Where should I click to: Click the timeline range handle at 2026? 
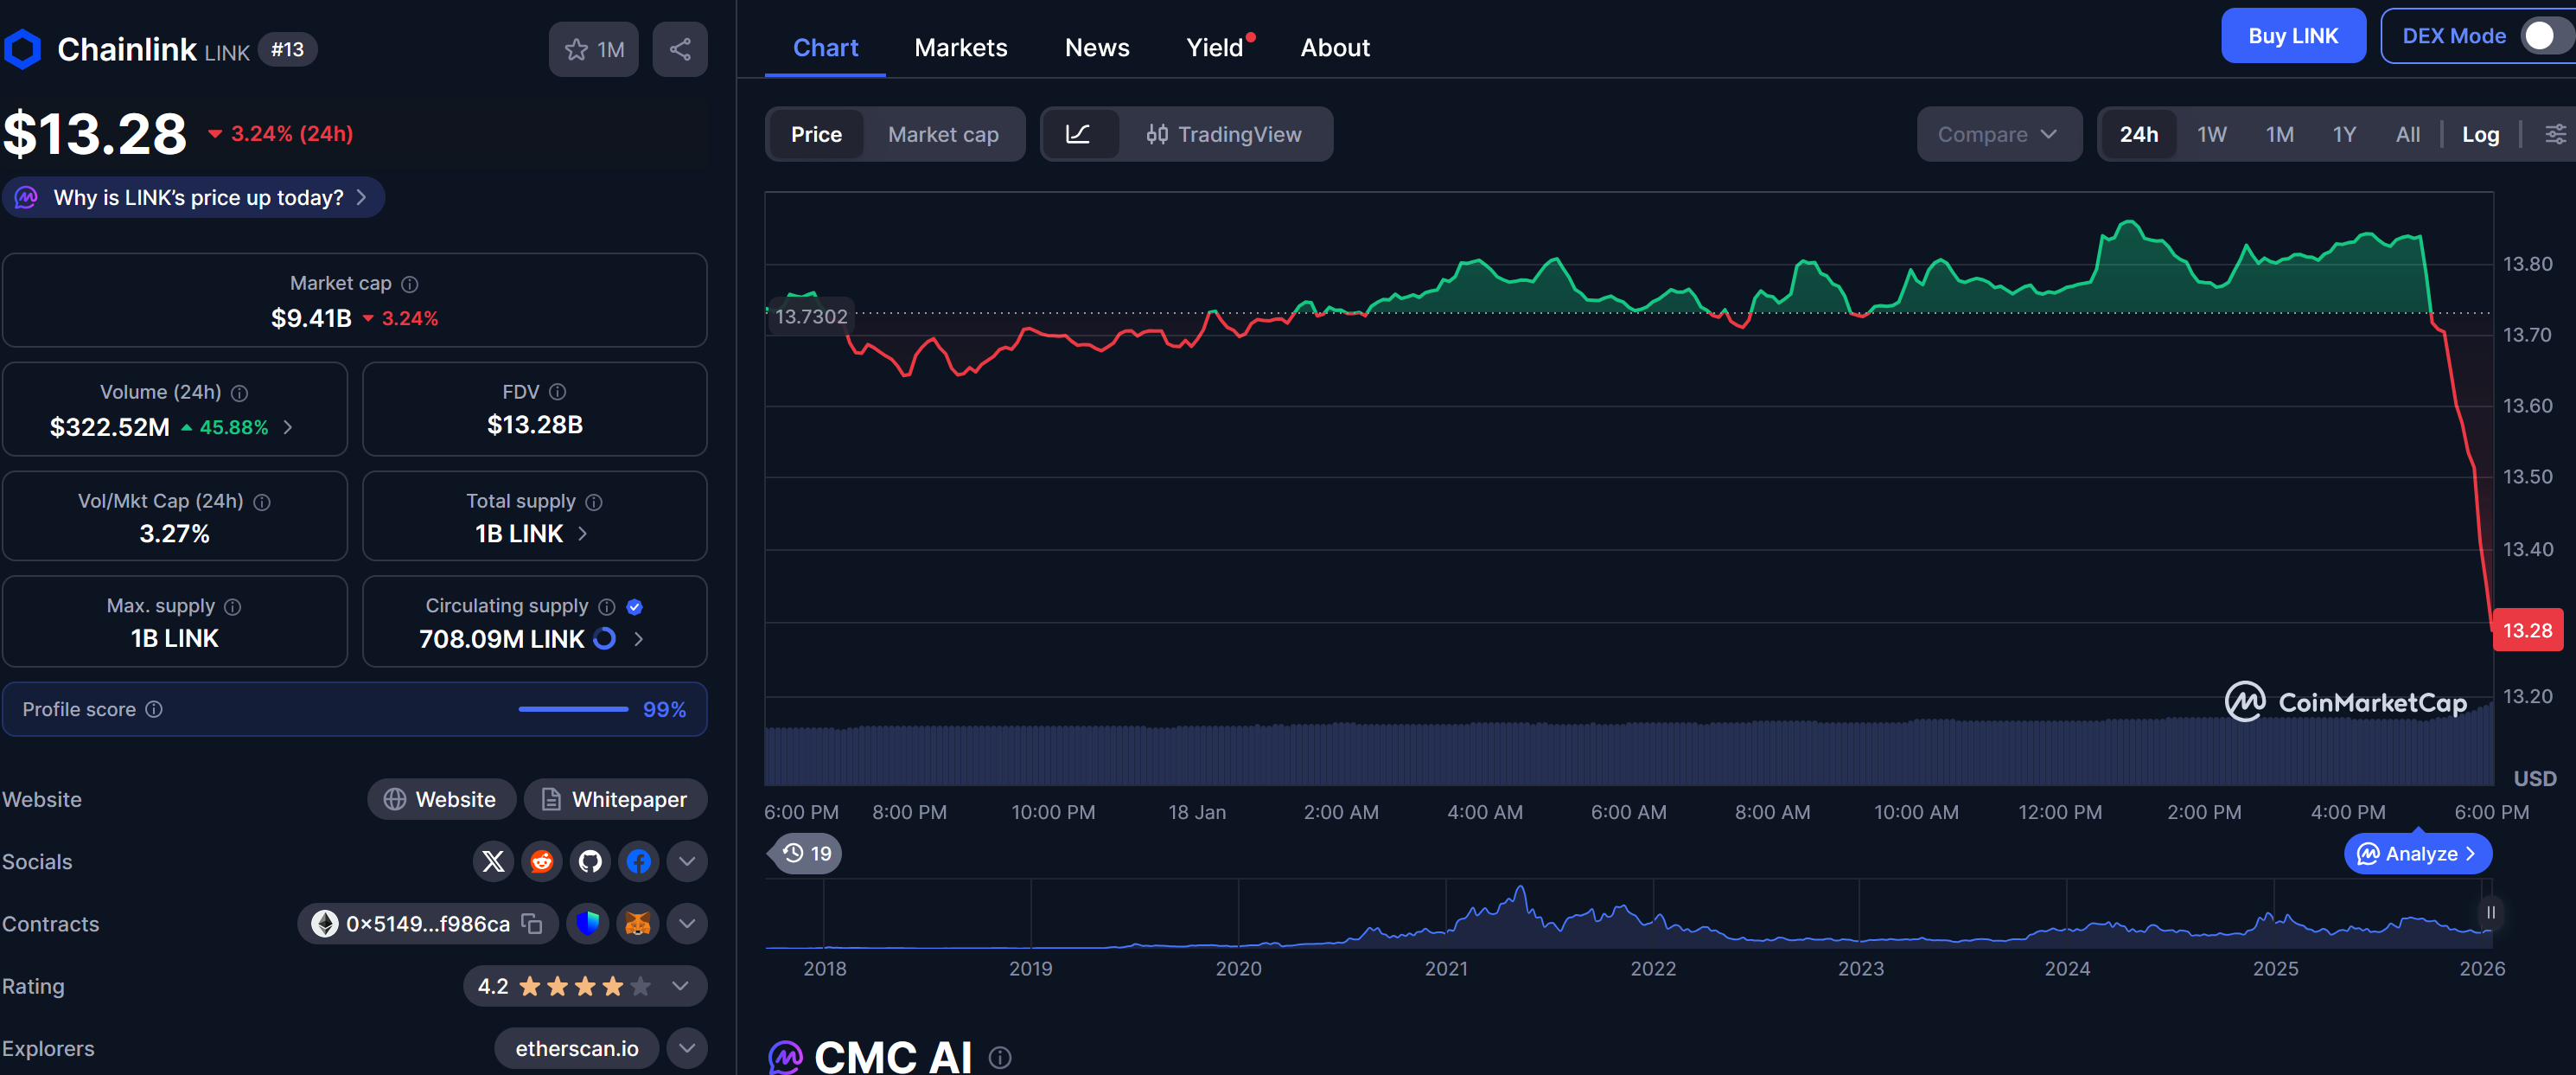2490,912
